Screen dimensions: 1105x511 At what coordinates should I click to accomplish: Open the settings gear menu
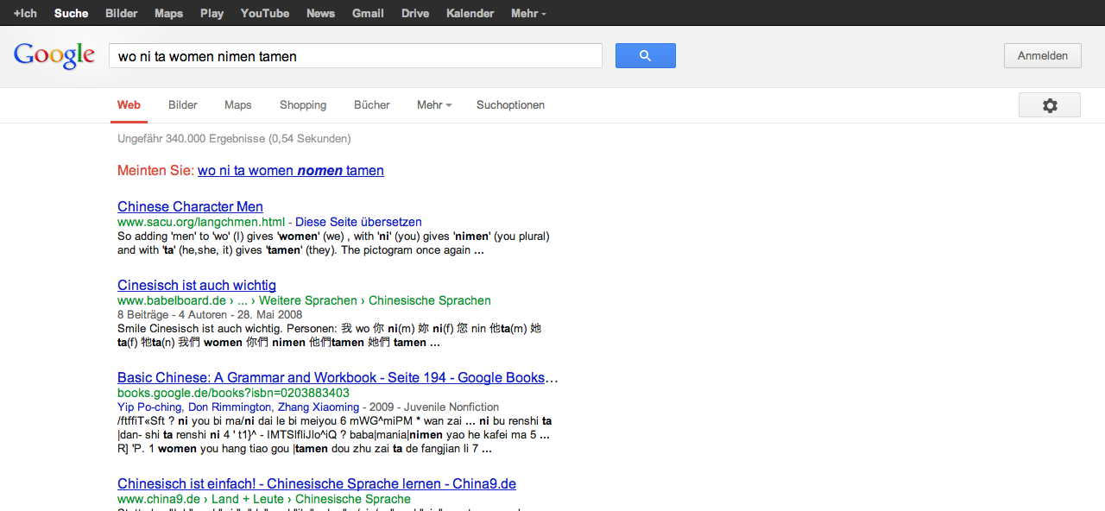coord(1049,105)
